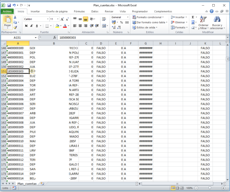This screenshot has height=192, width=230.
Task: Switch to page layout view
Action: click(x=178, y=188)
